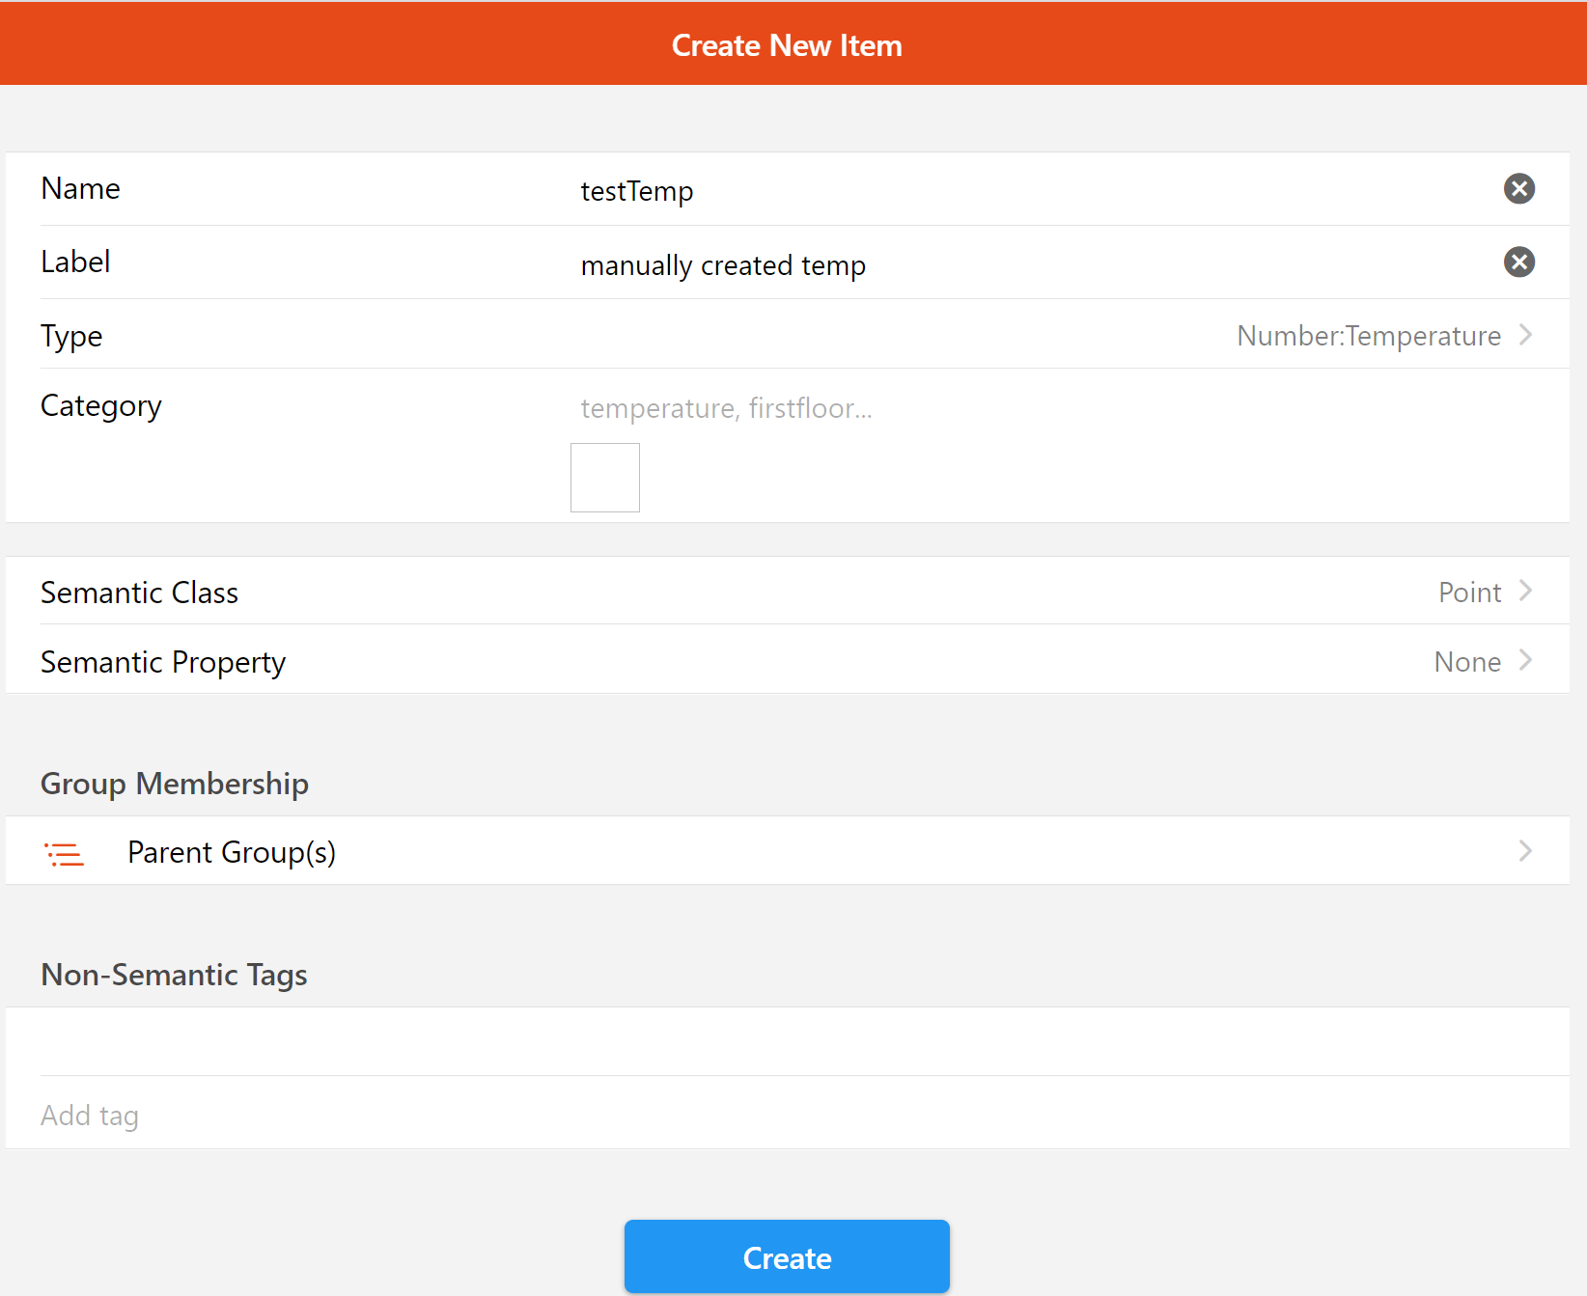Click the Group Membership section heading

pos(174,784)
